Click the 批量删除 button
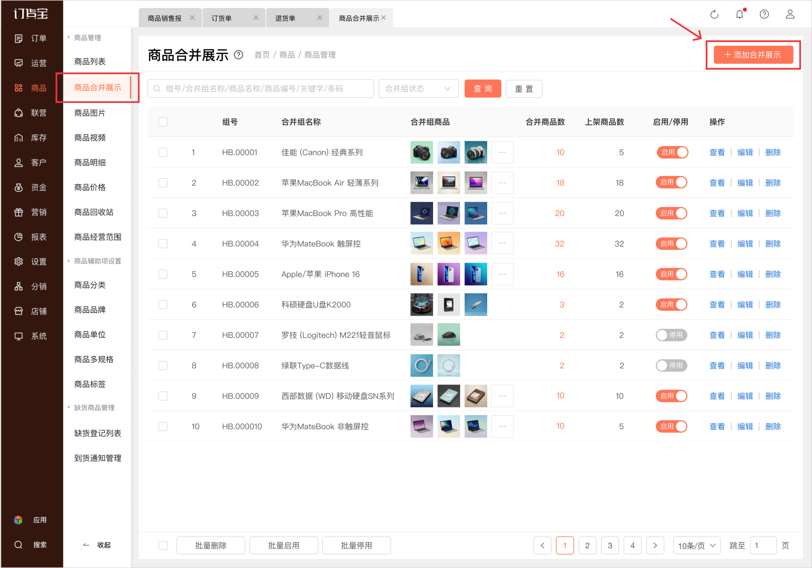Screen dimensions: 812x568 tap(211, 545)
